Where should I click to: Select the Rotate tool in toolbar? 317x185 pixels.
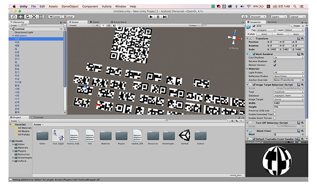click(27, 17)
